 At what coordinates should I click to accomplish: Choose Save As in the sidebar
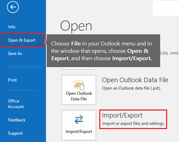[15, 54]
